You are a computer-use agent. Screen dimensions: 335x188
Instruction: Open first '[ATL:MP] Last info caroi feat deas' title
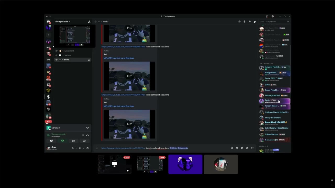click(119, 58)
